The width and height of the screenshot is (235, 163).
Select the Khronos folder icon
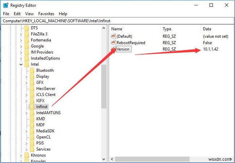[x=27, y=155]
